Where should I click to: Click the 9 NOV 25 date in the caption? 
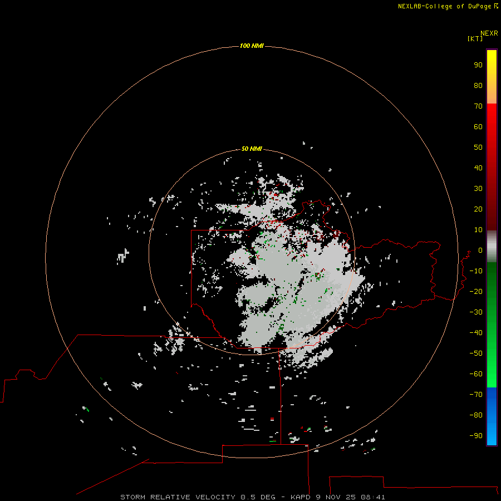335,497
